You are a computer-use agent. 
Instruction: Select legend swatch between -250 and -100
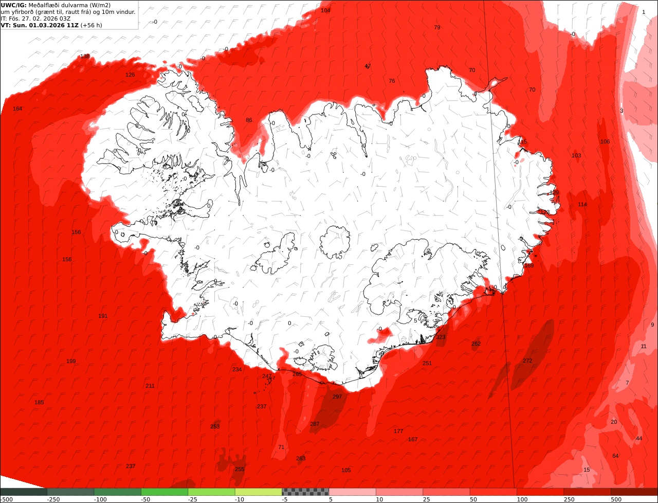(70, 492)
